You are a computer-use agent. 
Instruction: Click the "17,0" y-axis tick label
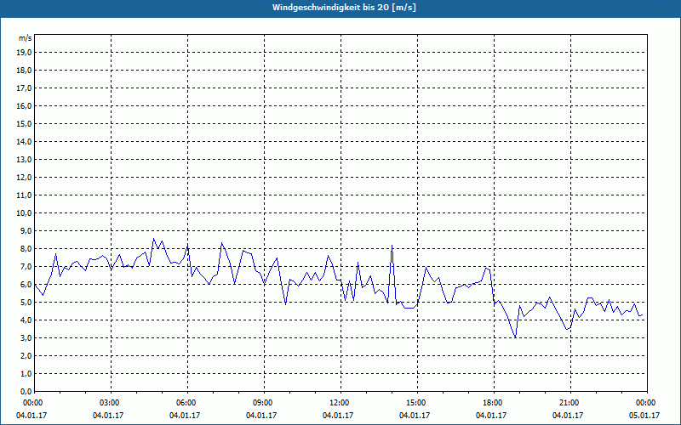tap(24, 88)
